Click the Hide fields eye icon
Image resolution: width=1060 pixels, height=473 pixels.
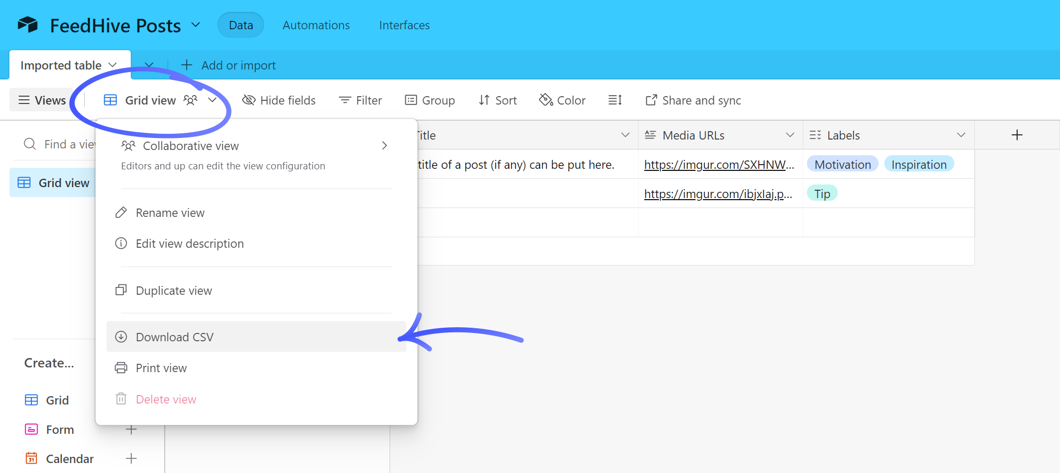[249, 100]
